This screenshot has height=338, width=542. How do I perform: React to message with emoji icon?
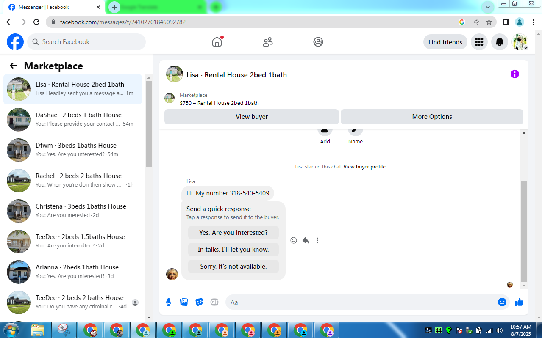[x=294, y=240]
